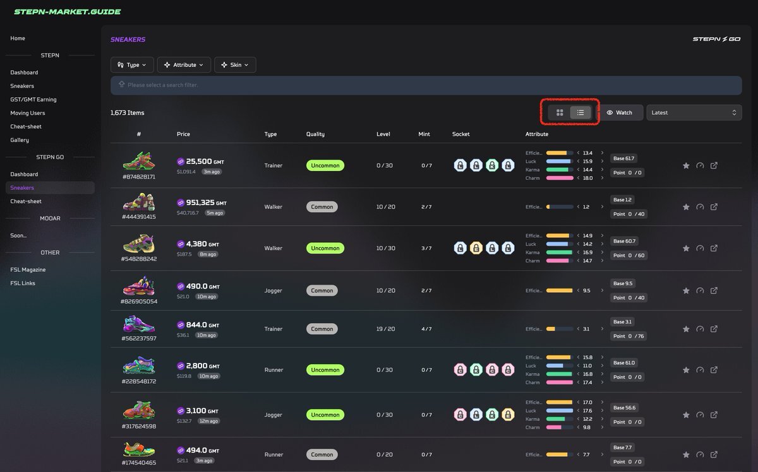Open GST/GMT Earning page
758x472 pixels.
point(33,100)
